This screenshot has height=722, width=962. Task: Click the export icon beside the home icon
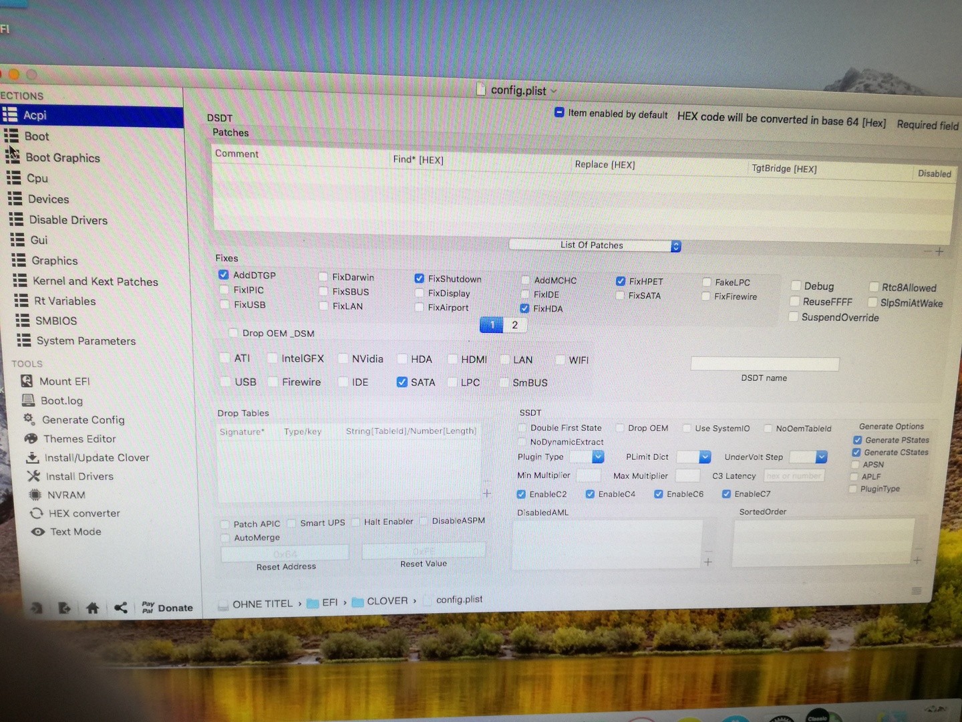(x=64, y=608)
